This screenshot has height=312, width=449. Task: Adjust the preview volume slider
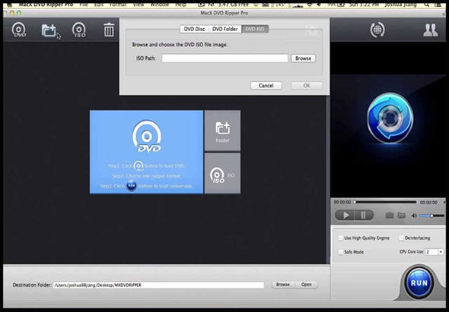[431, 216]
